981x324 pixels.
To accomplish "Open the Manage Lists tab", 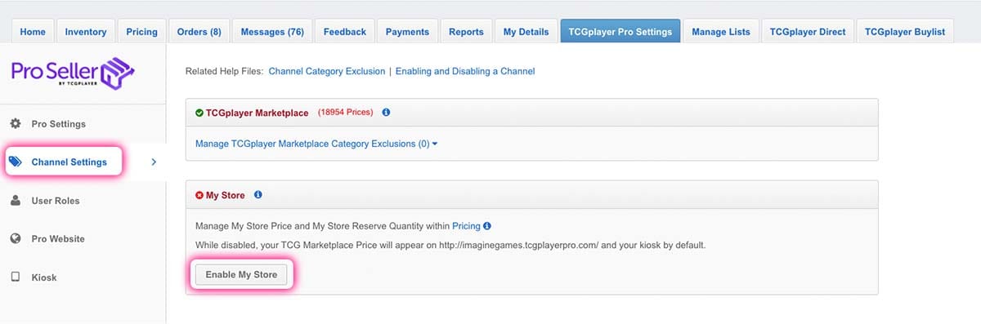I will point(721,32).
